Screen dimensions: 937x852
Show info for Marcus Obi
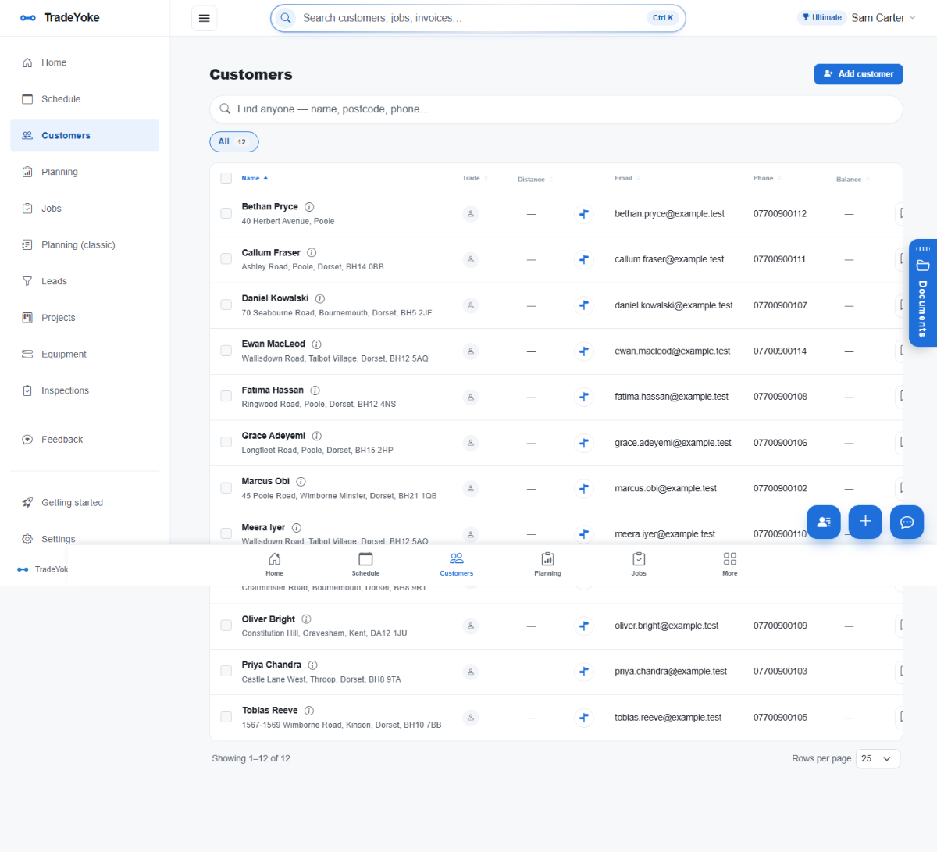(301, 482)
